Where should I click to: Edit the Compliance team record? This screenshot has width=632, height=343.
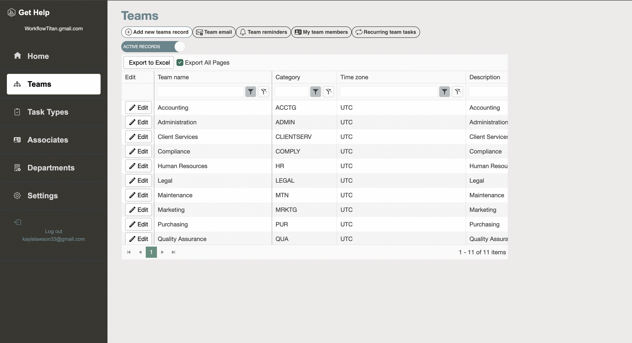pyautogui.click(x=139, y=151)
